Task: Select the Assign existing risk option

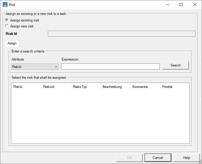Action: point(7,20)
